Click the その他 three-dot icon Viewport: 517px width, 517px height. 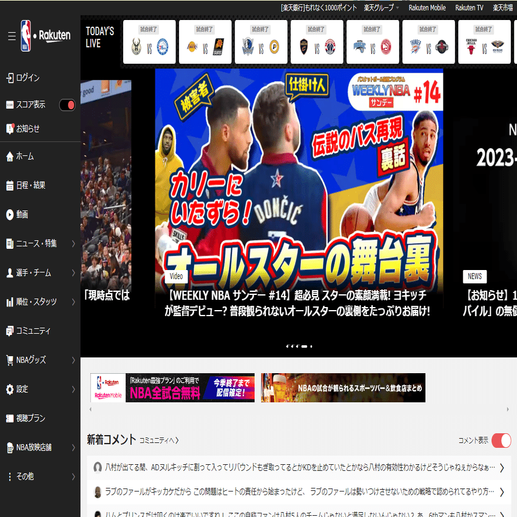10,476
